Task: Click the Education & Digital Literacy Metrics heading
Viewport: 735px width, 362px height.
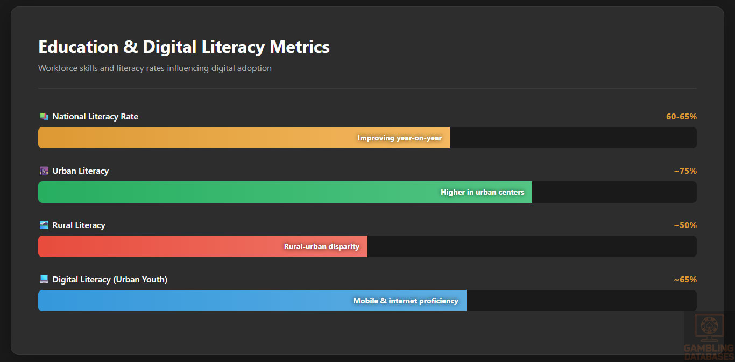Action: point(184,47)
